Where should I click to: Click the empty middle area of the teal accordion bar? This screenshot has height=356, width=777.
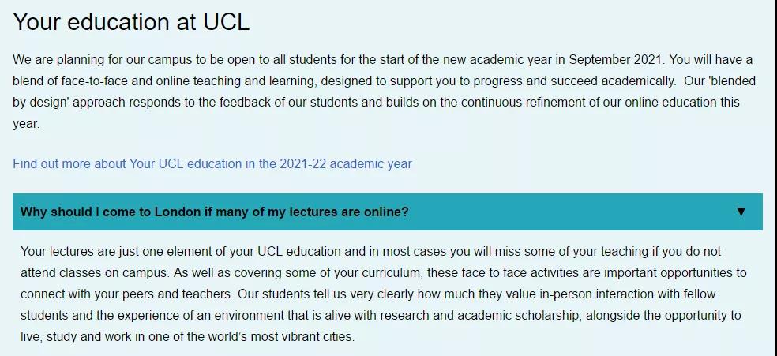click(570, 212)
